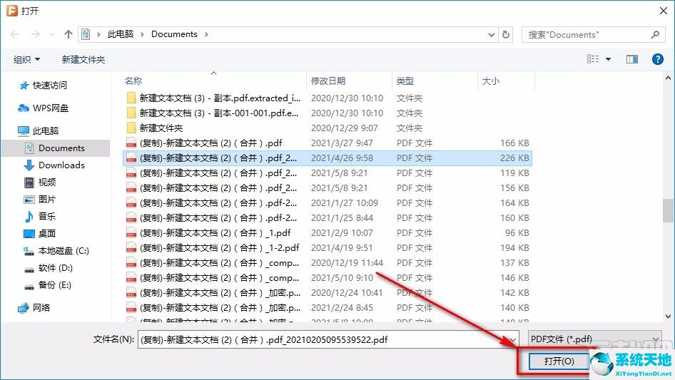
Task: Go up one folder level
Action: [68, 34]
